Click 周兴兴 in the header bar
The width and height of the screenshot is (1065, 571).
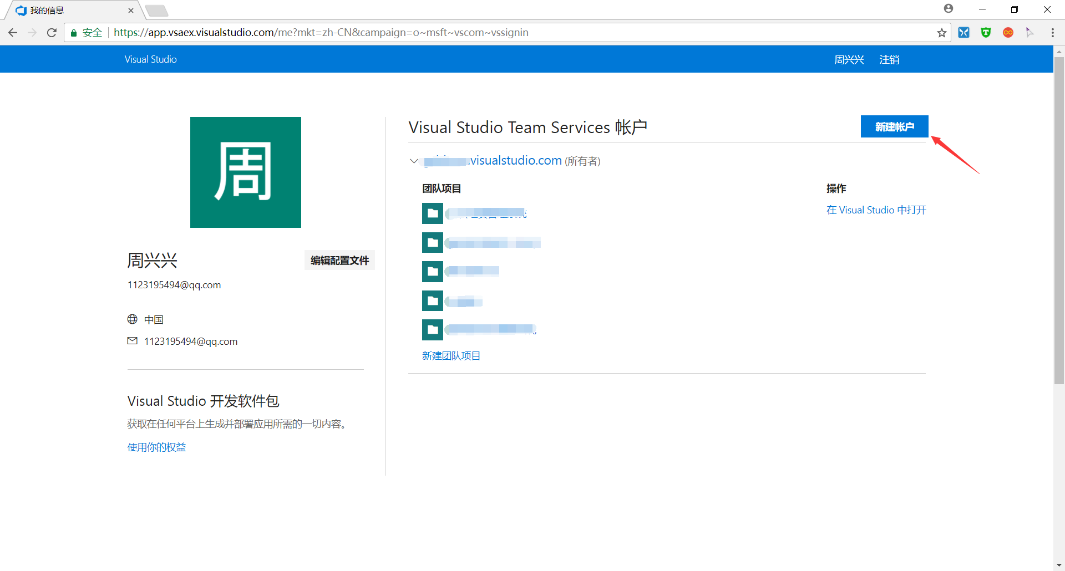point(849,59)
